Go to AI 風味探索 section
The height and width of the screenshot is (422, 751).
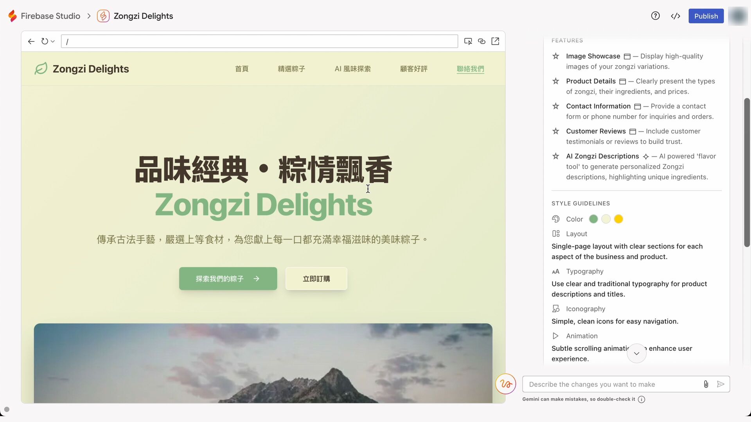(353, 69)
